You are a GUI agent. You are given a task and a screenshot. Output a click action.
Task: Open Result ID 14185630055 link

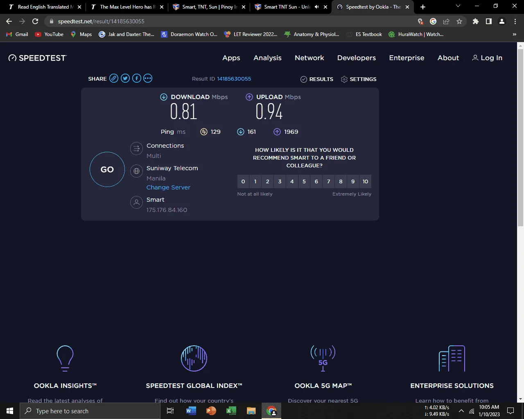click(x=234, y=79)
